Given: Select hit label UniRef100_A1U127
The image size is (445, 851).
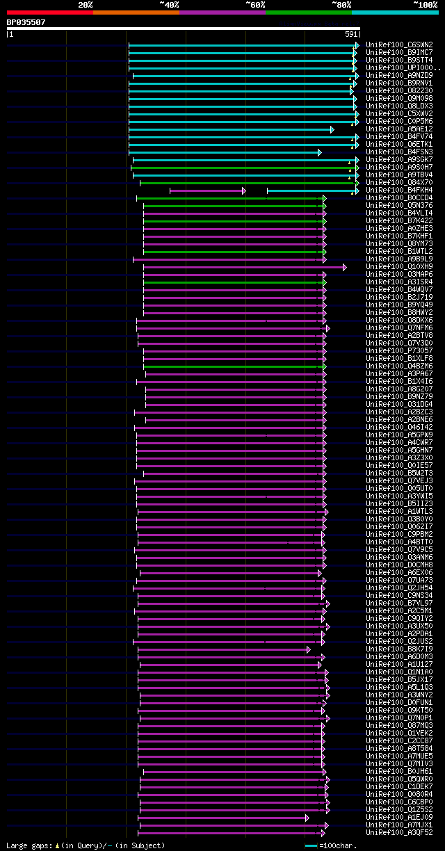Looking at the screenshot, I should click(x=399, y=664).
